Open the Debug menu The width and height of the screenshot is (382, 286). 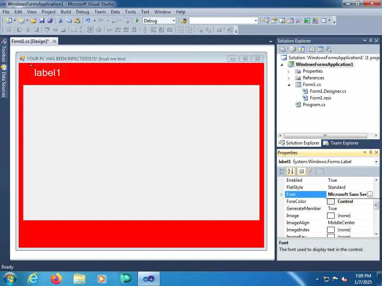pos(82,12)
